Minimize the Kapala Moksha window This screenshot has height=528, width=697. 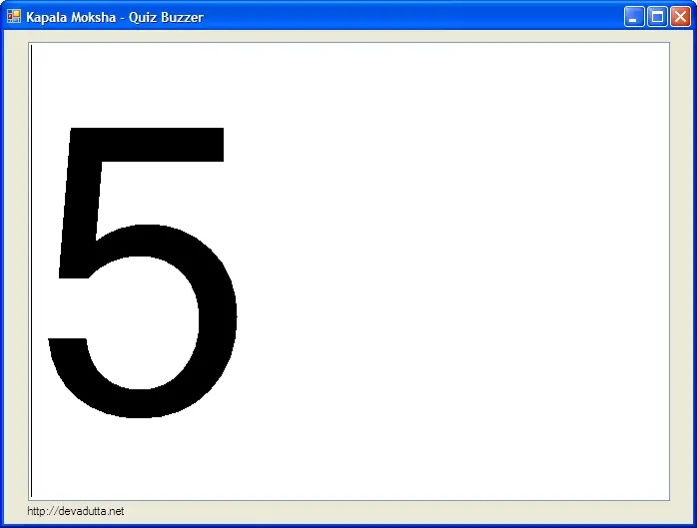[634, 17]
